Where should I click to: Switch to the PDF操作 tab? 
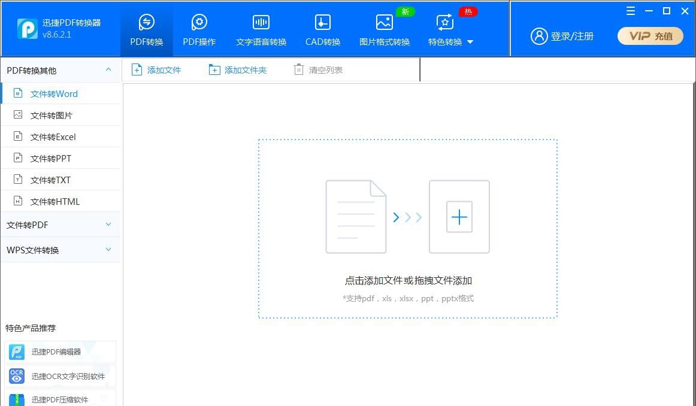click(199, 29)
